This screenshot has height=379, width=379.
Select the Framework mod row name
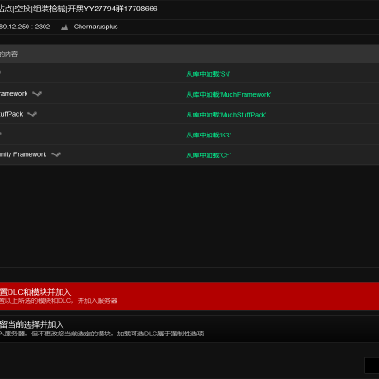click(14, 94)
